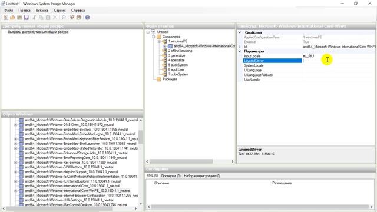Click the icon of the Untitled answer file node
This screenshot has width=377, height=212.
pyautogui.click(x=153, y=32)
